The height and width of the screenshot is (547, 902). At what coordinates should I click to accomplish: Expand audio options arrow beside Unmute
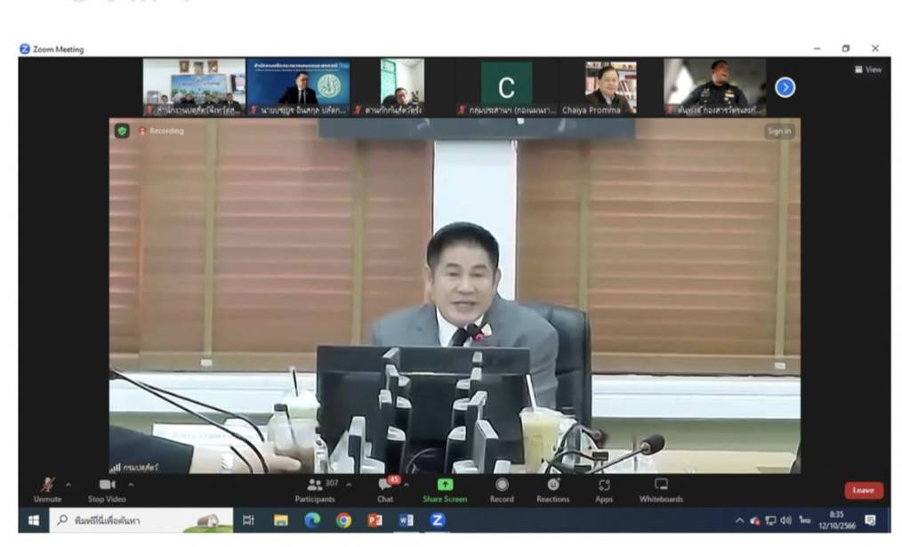point(68,485)
